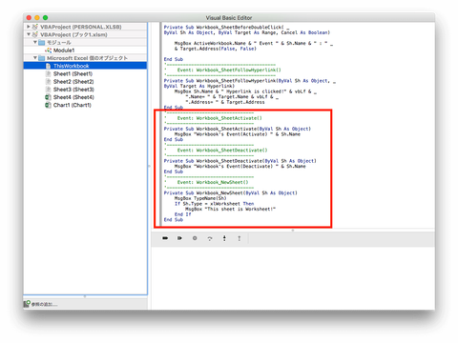This screenshot has width=458, height=343.
Task: Collapse the VBAProject (ブック1.xlsm) node
Action: coord(29,34)
